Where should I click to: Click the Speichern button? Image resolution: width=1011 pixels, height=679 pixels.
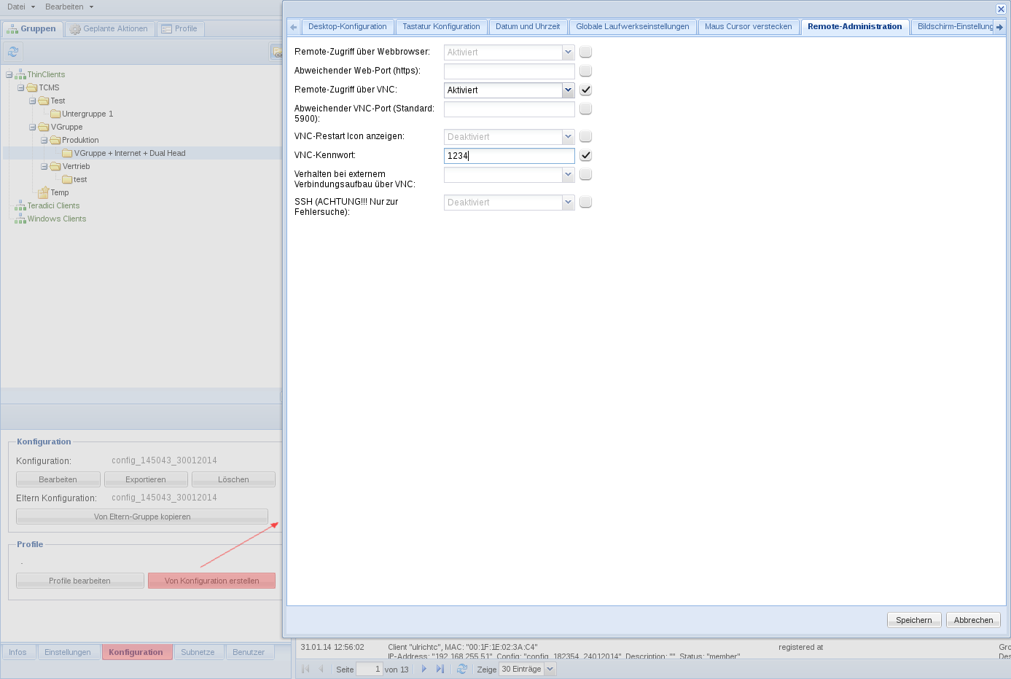pos(913,620)
